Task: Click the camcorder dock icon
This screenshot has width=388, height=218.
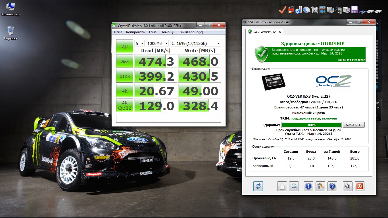Action: (330, 10)
